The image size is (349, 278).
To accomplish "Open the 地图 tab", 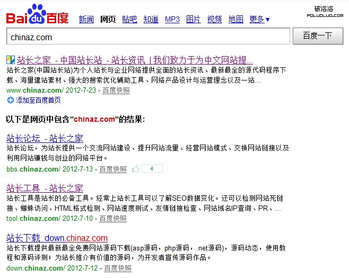I will point(235,20).
